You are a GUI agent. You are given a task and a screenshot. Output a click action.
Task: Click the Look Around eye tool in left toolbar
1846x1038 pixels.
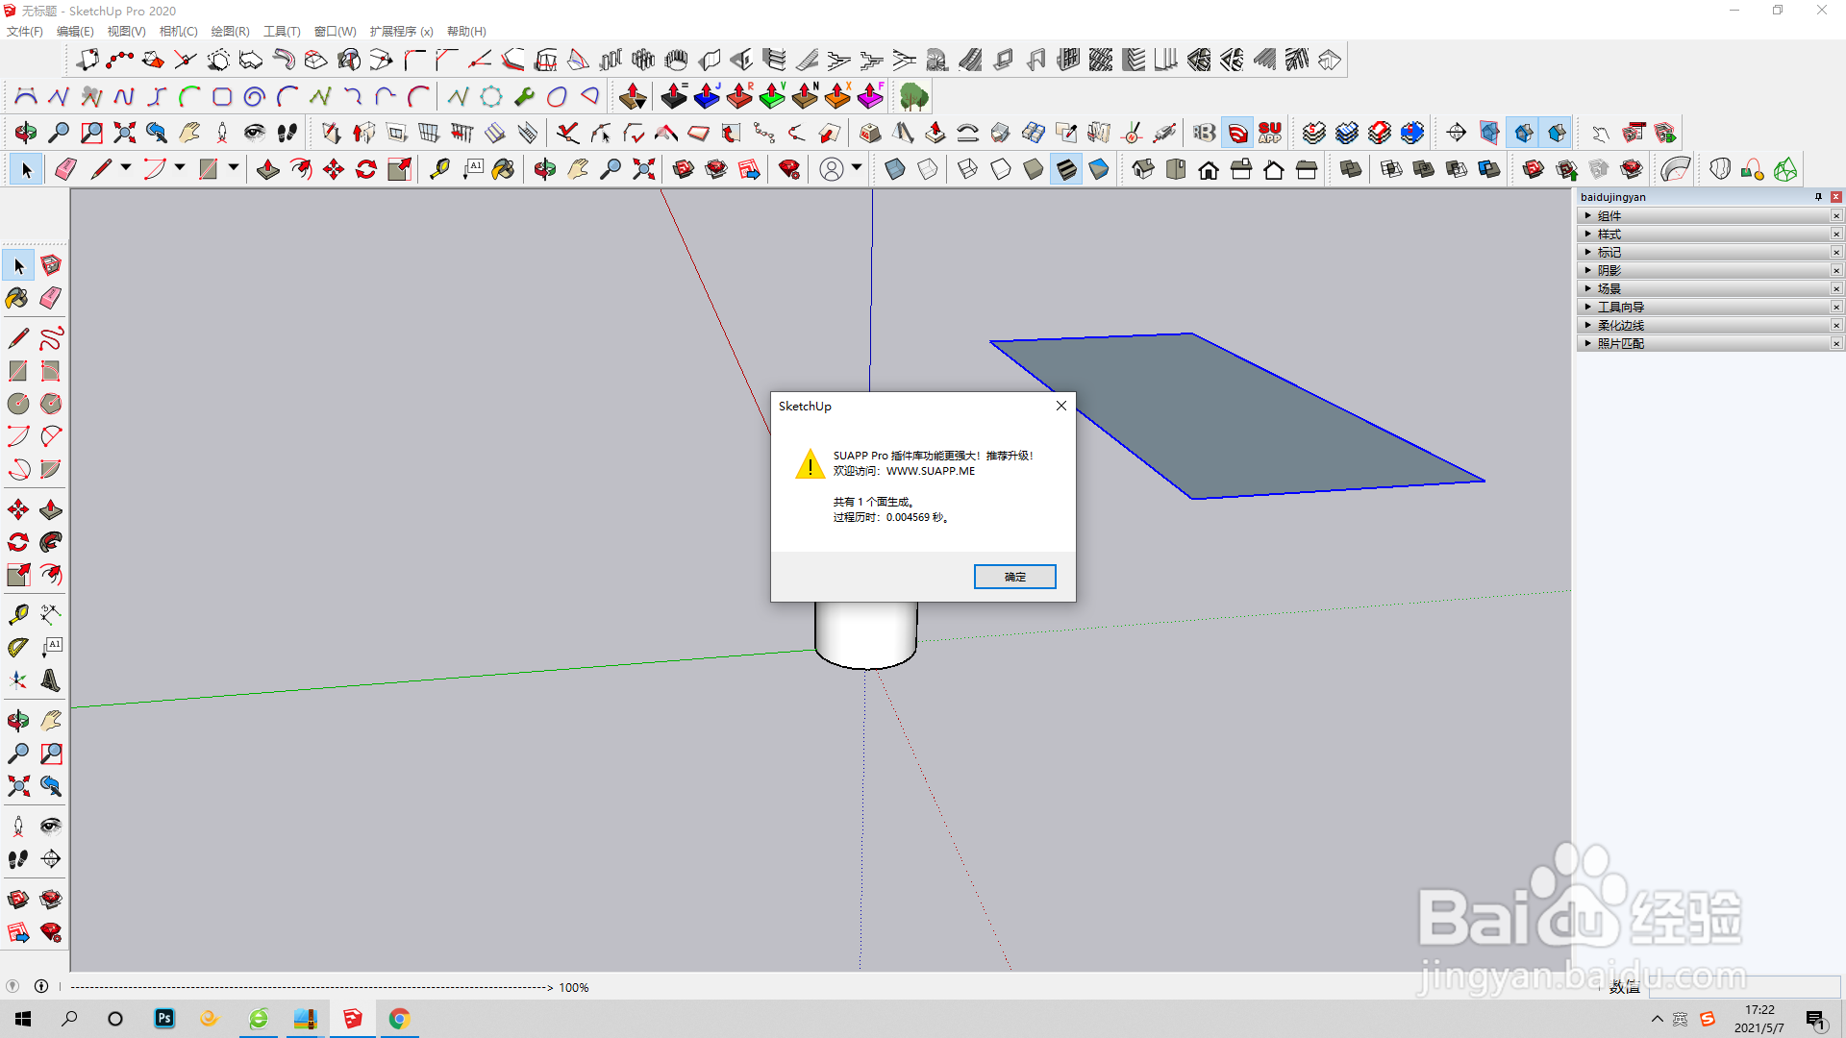pyautogui.click(x=51, y=827)
